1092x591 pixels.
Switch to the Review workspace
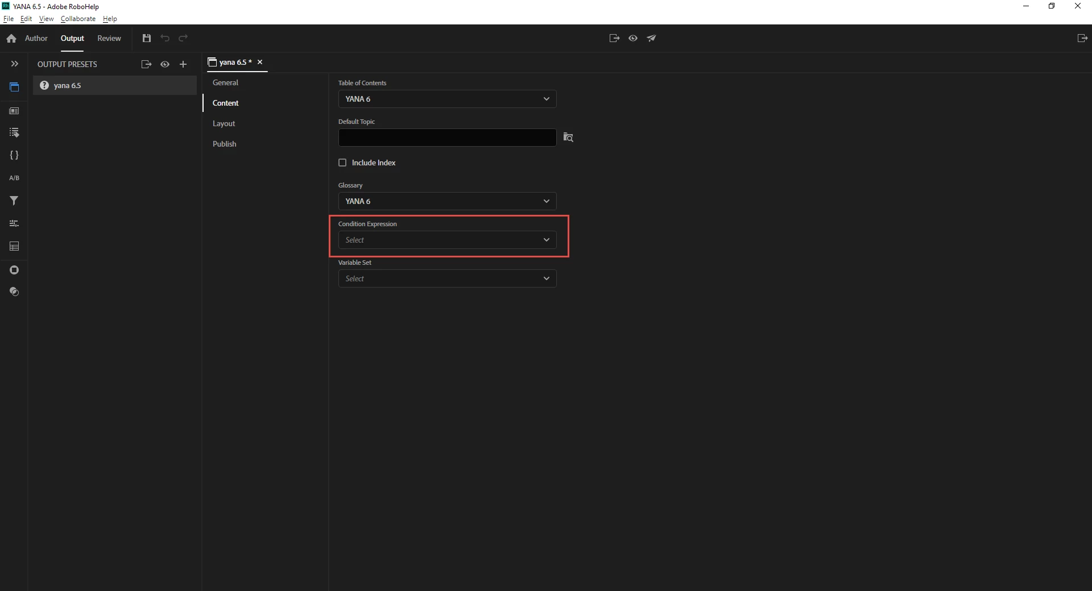(x=109, y=38)
